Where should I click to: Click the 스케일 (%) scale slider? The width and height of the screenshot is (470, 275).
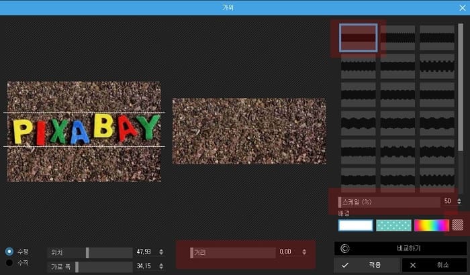(x=389, y=202)
